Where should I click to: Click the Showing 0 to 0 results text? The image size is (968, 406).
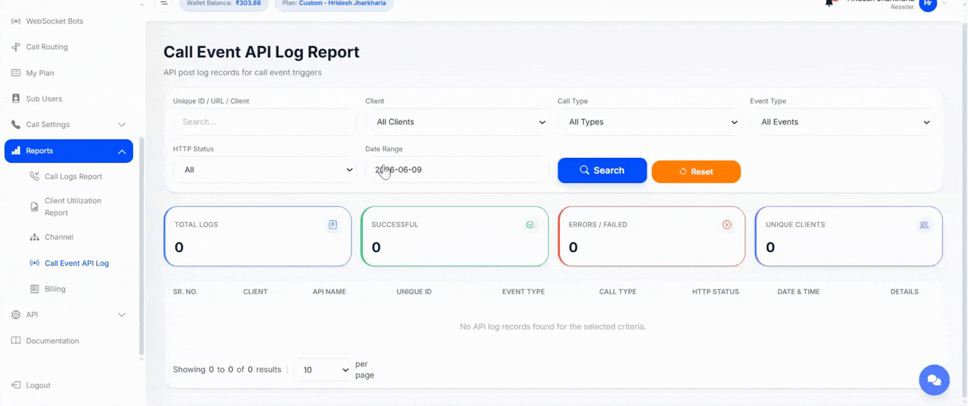pos(227,370)
